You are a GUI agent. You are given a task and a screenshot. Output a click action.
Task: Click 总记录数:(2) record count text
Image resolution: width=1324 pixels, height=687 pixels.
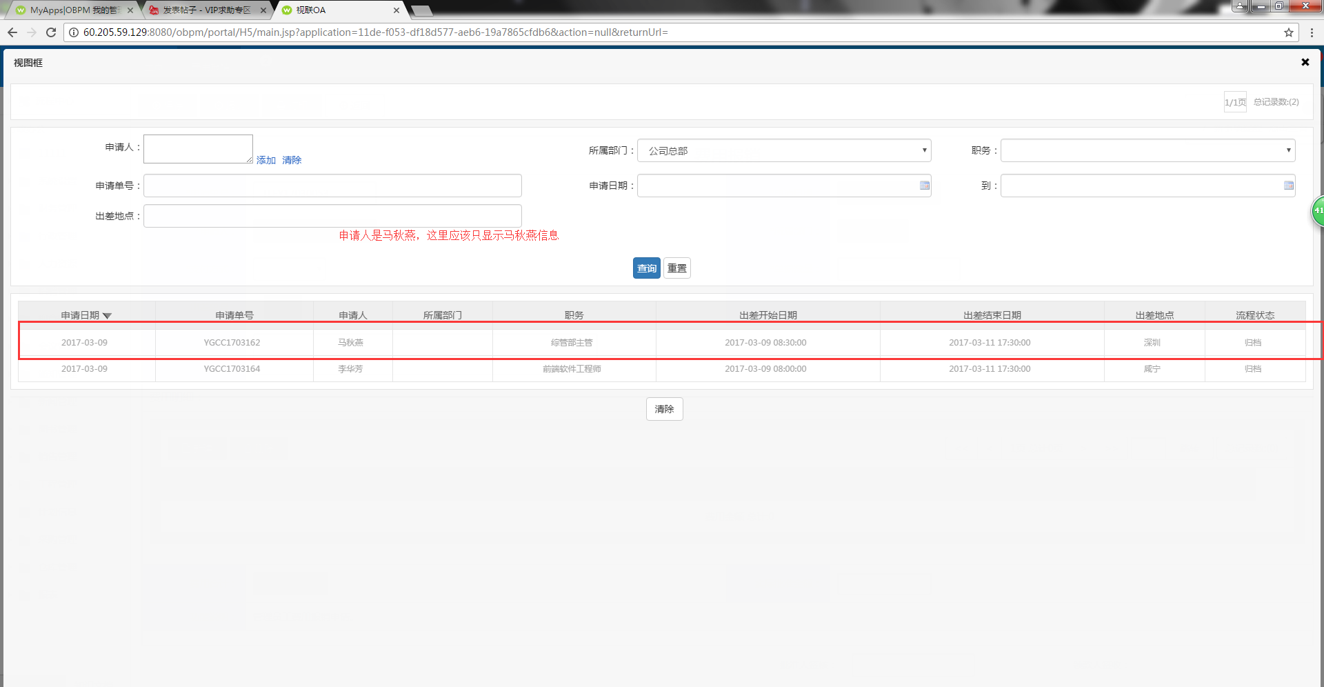[x=1276, y=102]
